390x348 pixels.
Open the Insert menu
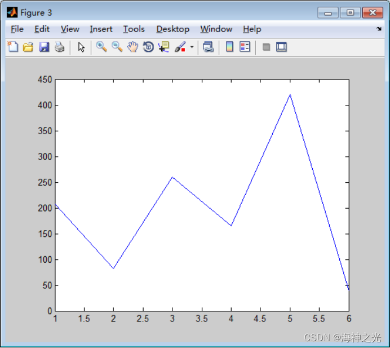coord(101,29)
